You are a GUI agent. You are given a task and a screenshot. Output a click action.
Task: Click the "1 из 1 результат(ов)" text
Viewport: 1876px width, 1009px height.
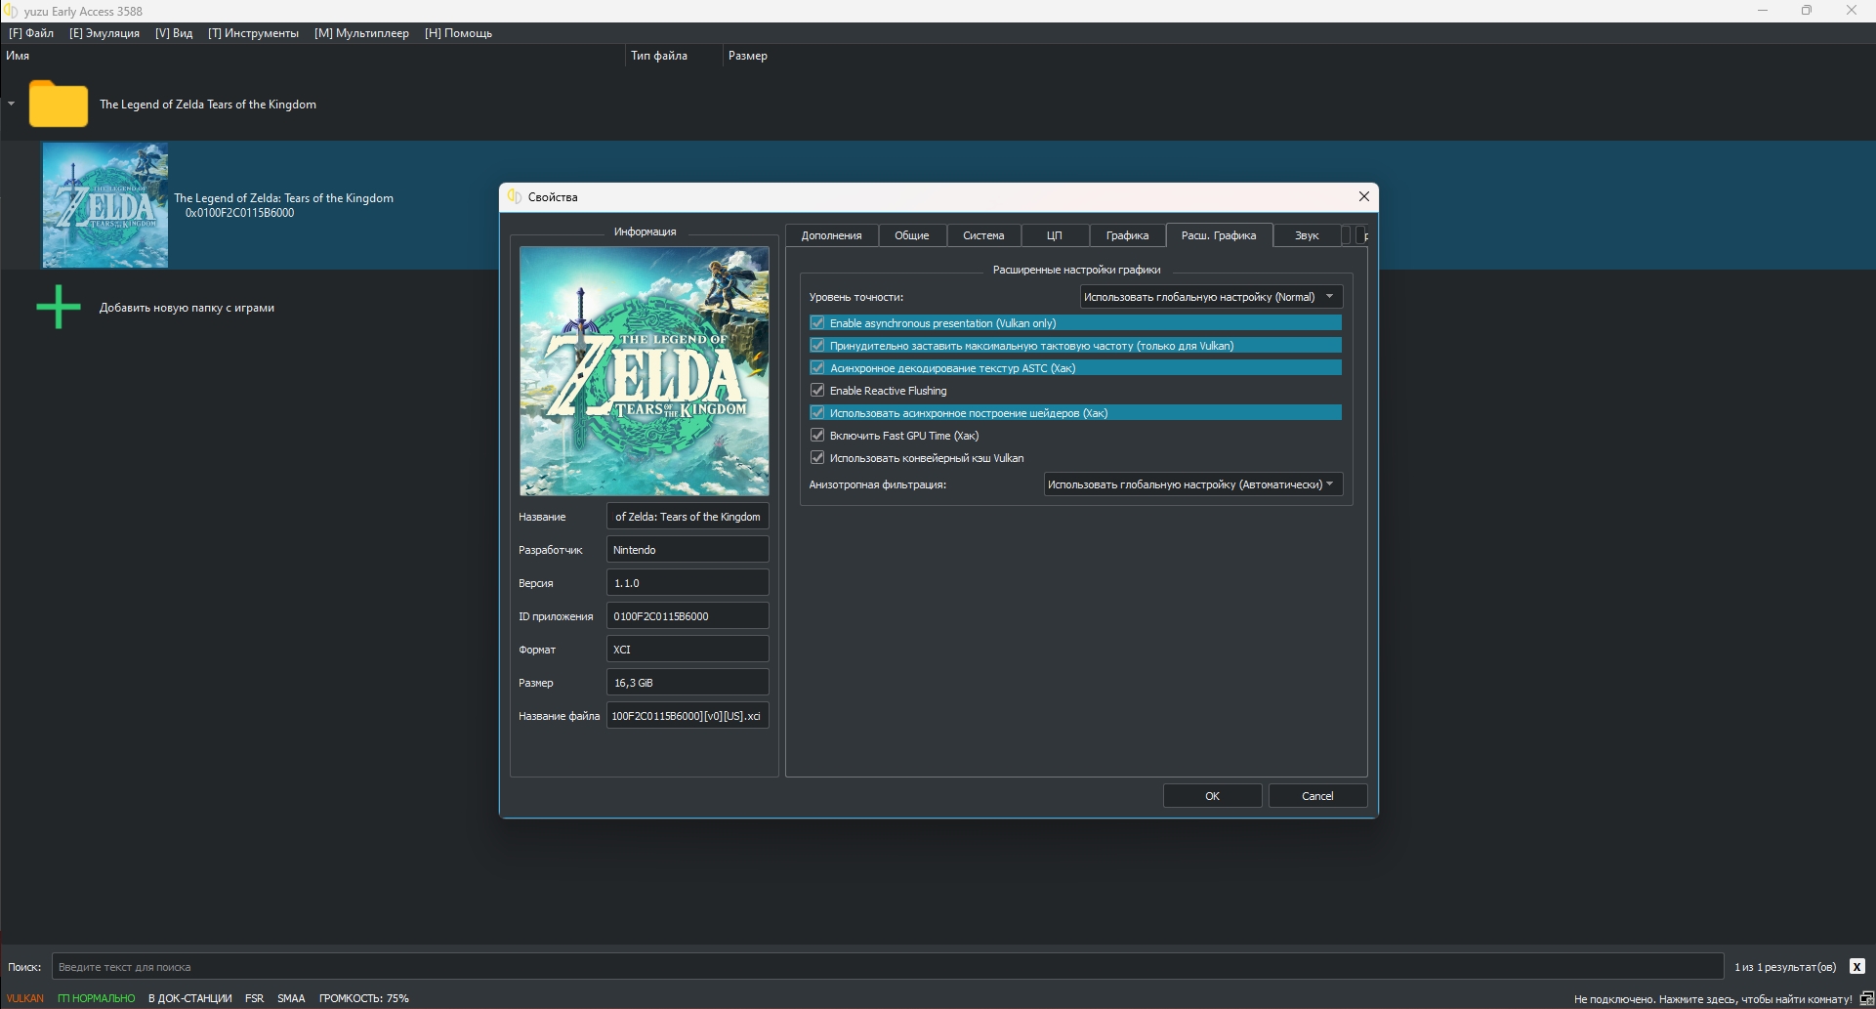[1785, 967]
